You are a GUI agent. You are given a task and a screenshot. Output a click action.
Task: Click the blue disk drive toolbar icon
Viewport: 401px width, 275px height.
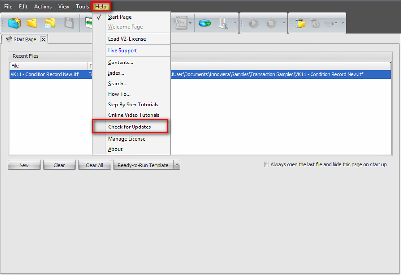click(x=205, y=23)
